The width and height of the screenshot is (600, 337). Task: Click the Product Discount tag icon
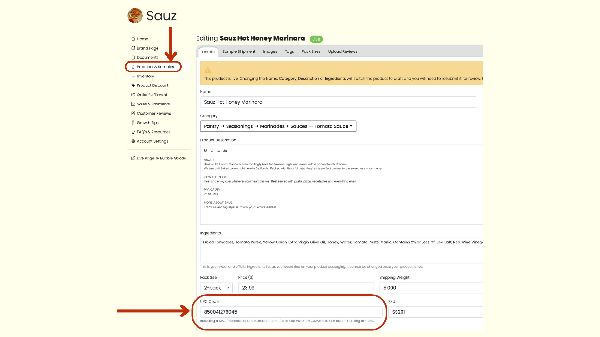tap(133, 85)
